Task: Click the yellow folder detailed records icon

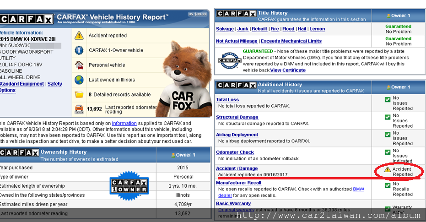Action: point(79,95)
